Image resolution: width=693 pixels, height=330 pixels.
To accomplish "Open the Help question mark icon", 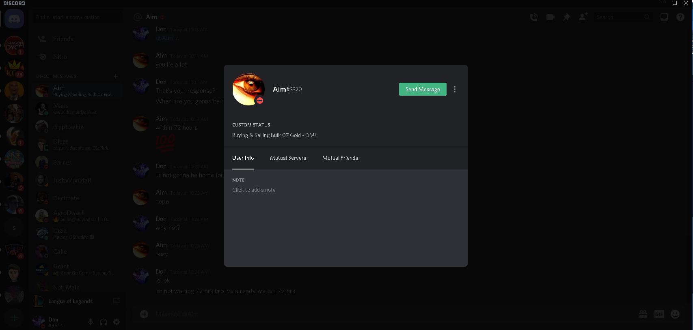I will (x=680, y=17).
